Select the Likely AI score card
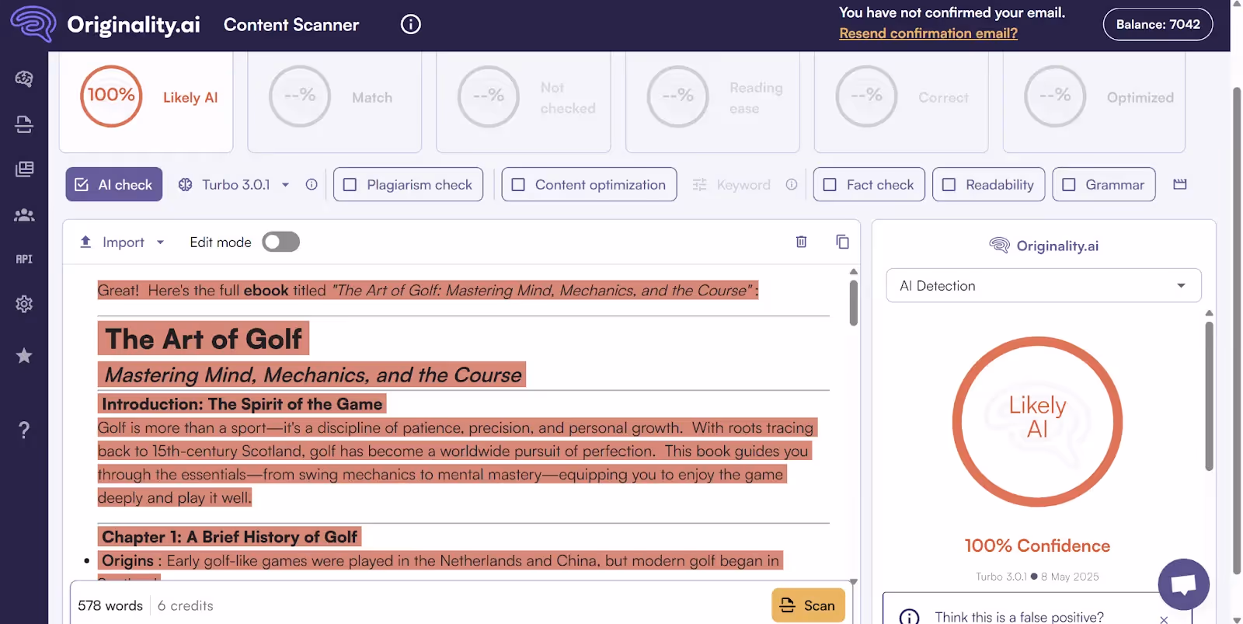 pyautogui.click(x=146, y=101)
